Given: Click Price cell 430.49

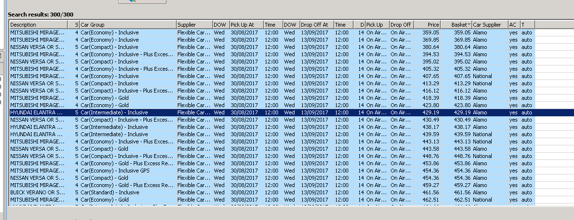Looking at the screenshot, I should [x=431, y=120].
